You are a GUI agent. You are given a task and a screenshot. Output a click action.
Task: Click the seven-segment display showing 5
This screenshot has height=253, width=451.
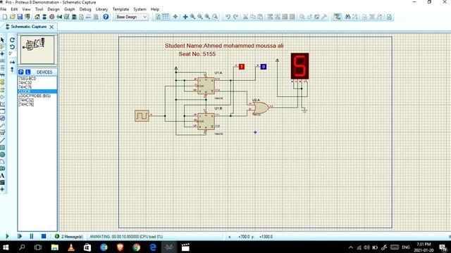[x=299, y=66]
